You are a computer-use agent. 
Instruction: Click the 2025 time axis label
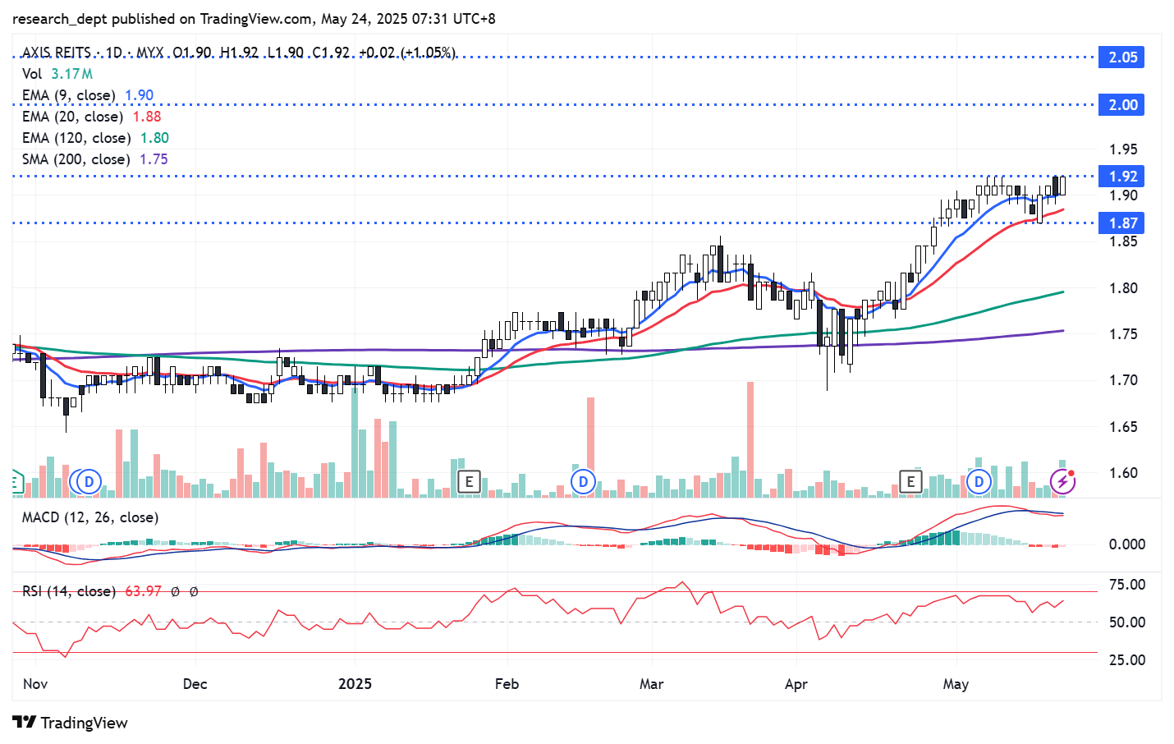pyautogui.click(x=355, y=684)
